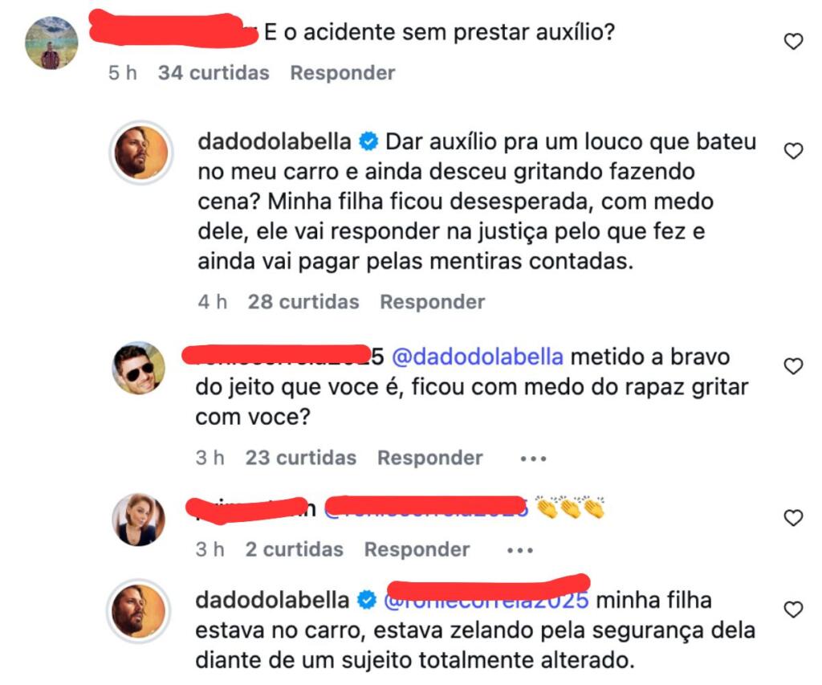Like dadodolabella's first reply about 'Dar auxílio'
The height and width of the screenshot is (685, 822).
tap(793, 151)
